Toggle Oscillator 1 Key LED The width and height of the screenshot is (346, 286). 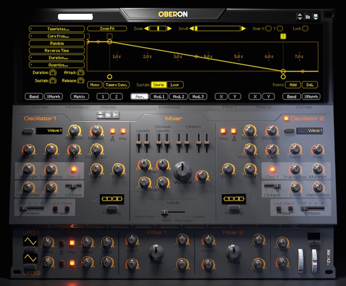point(123,131)
